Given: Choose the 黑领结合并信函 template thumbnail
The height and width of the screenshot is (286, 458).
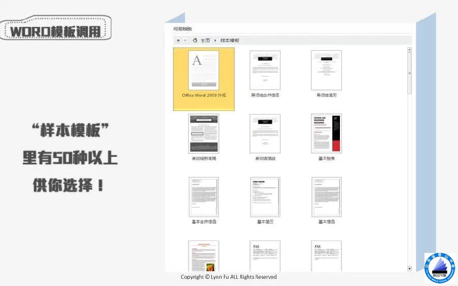Looking at the screenshot, I should click(x=265, y=70).
